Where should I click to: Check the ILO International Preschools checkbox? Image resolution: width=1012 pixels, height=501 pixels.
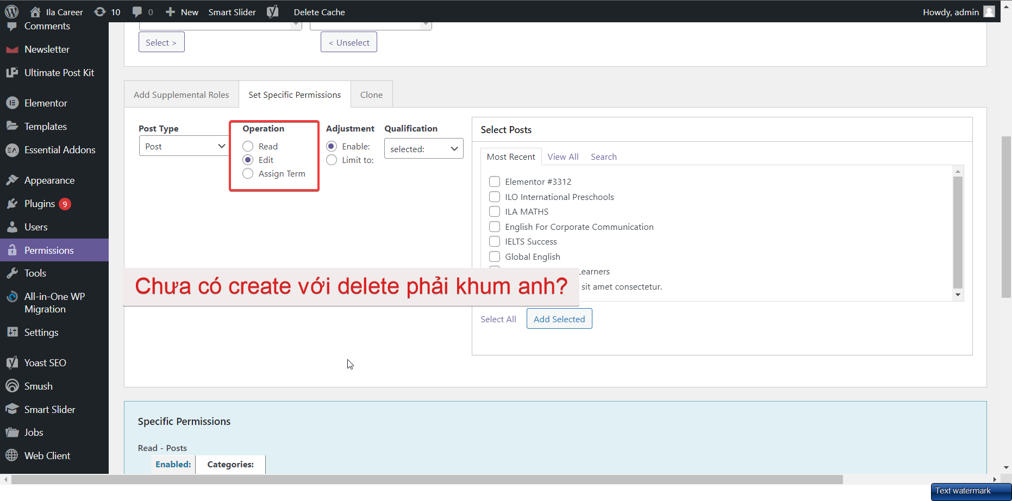click(495, 197)
